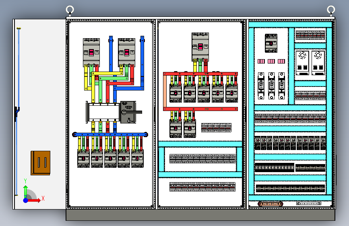
Task: Select the left lifting eye bolt on cabinet top
Action: pyautogui.click(x=70, y=10)
